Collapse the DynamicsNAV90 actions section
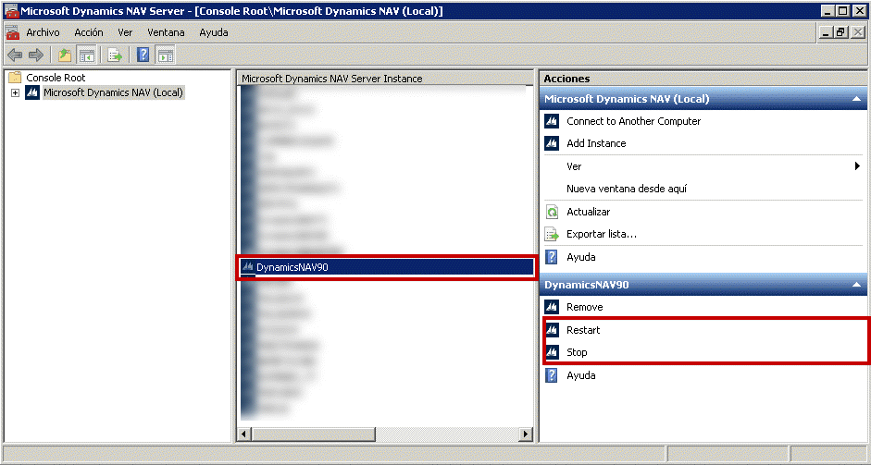 856,285
